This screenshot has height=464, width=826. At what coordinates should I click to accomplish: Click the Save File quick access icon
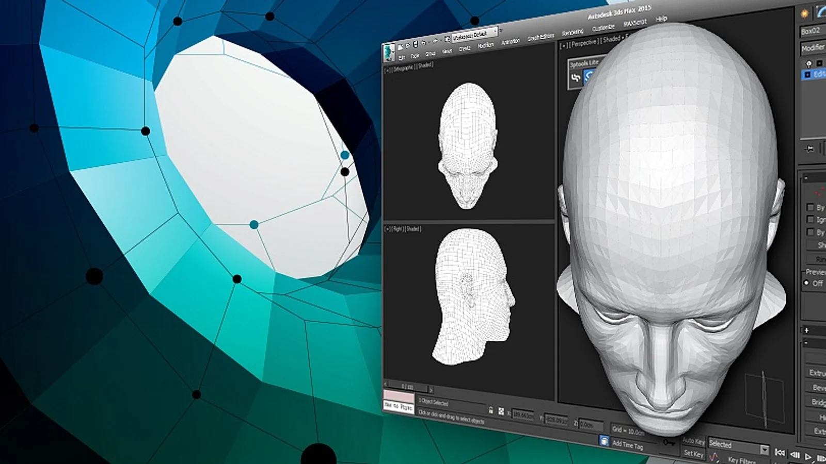[x=415, y=44]
